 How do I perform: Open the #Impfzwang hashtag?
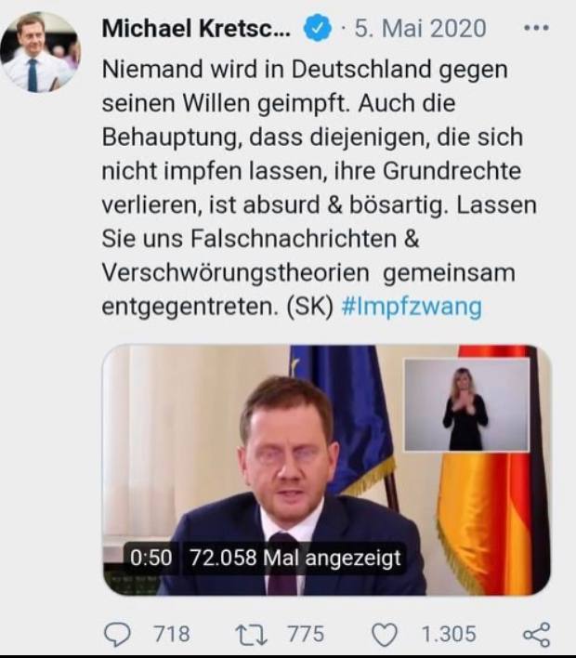412,307
